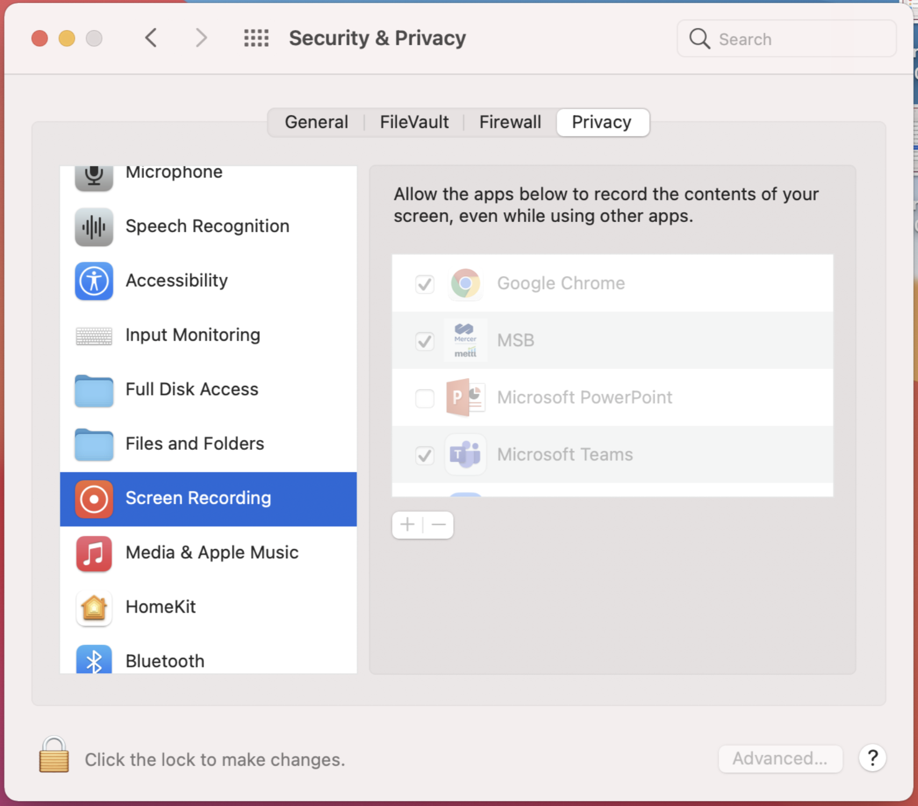Go forward with the right chevron
918x806 pixels.
click(x=201, y=38)
